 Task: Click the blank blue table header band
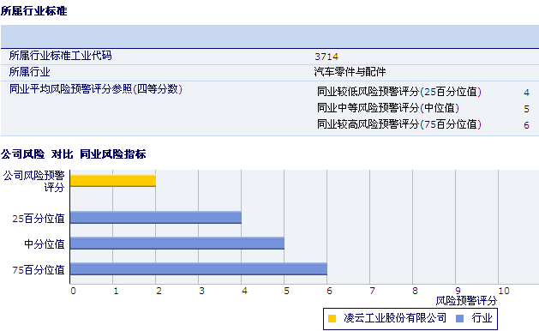[x=269, y=36]
